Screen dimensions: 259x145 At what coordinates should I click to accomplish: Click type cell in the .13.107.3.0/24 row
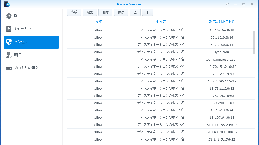(x=161, y=110)
